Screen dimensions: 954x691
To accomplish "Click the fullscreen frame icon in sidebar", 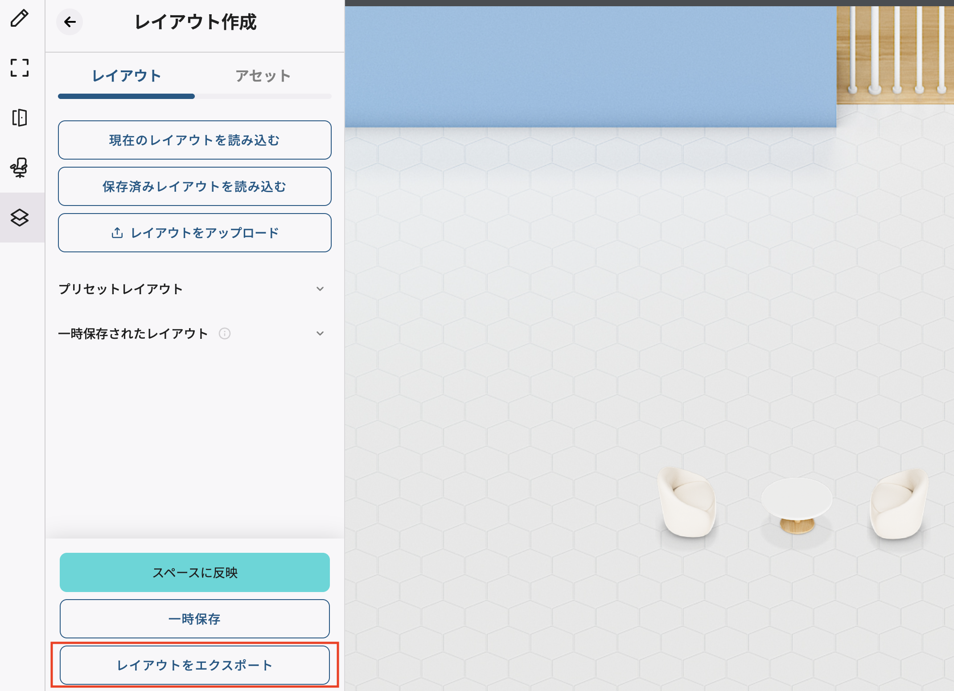I will (x=20, y=68).
